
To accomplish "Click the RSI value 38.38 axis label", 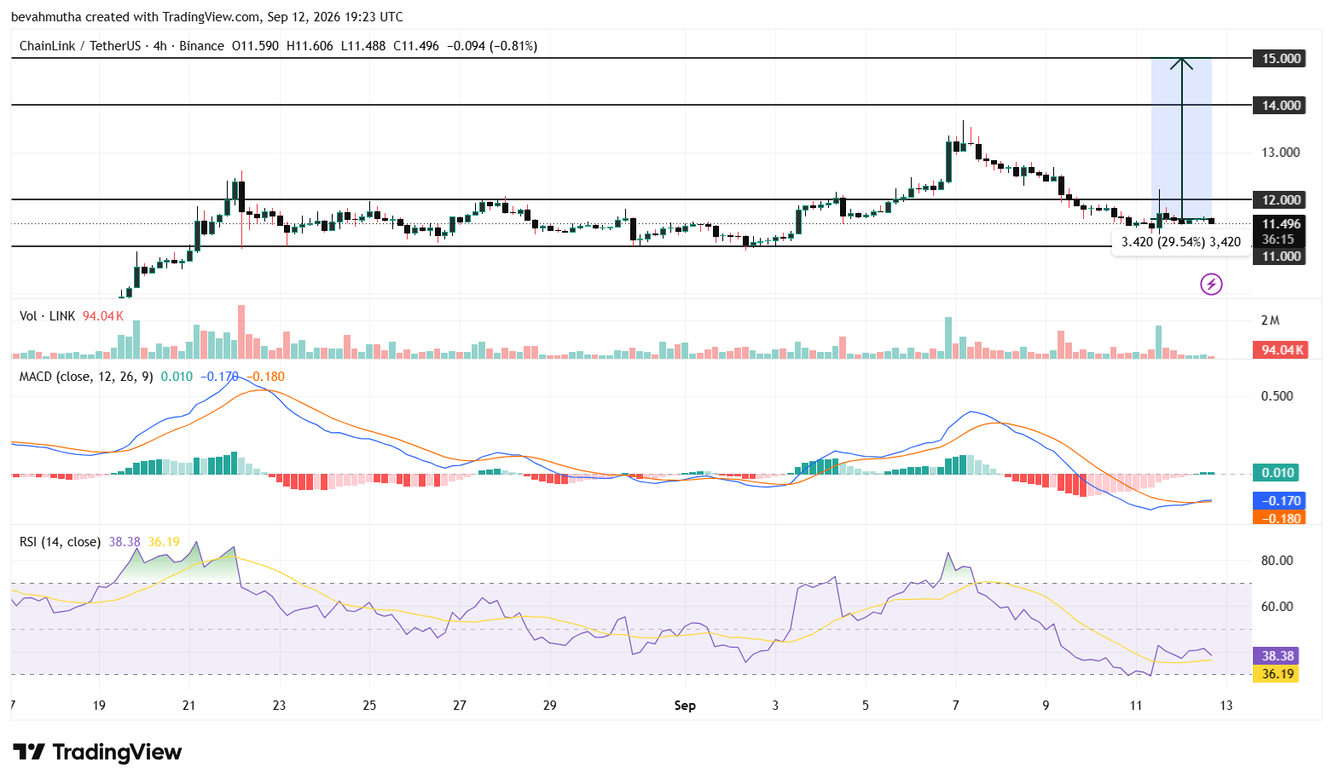I will coord(1277,656).
